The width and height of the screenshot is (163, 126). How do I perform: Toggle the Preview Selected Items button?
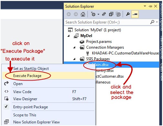tap(135, 14)
